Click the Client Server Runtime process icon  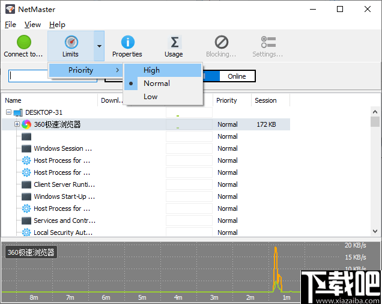26,184
